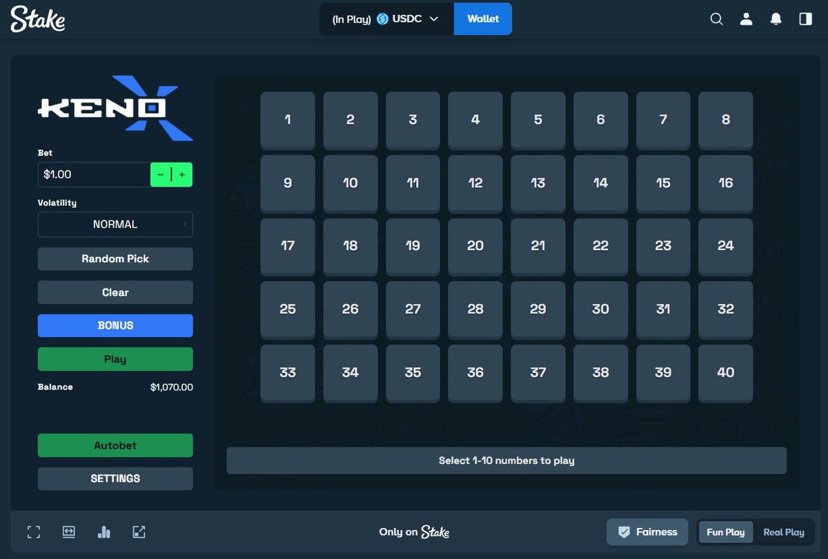828x559 pixels.
Task: Click the blue BONUS button
Action: 115,325
